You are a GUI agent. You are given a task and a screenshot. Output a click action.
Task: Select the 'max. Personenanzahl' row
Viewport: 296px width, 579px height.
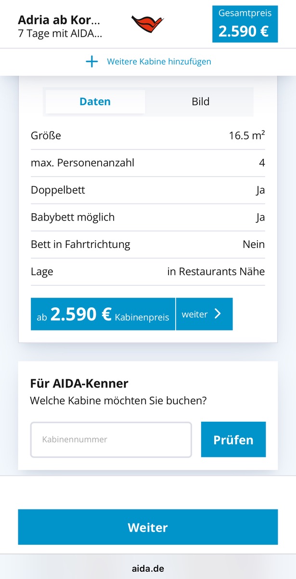[148, 163]
